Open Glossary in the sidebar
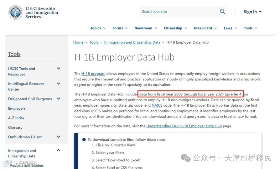280x169 pixels. (15, 128)
